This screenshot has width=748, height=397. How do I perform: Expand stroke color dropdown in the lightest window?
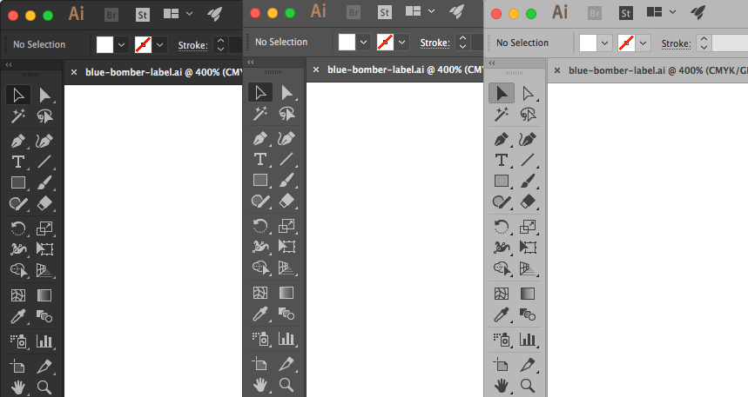(643, 43)
